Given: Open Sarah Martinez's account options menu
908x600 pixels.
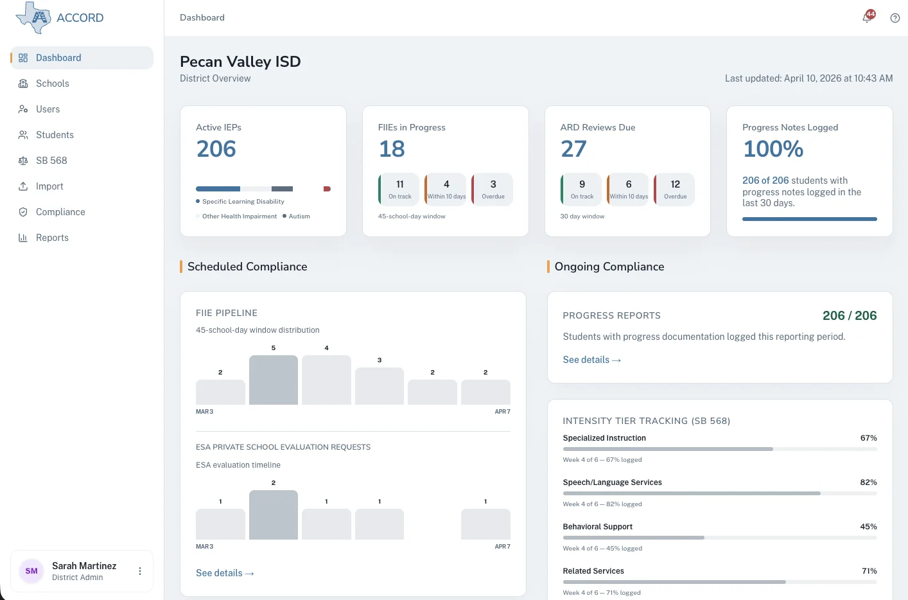Looking at the screenshot, I should [139, 570].
